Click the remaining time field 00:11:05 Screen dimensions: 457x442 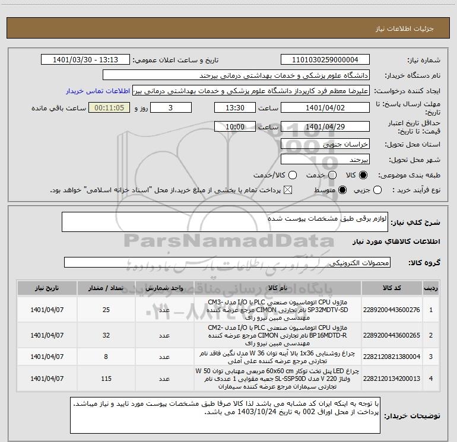tap(109, 107)
